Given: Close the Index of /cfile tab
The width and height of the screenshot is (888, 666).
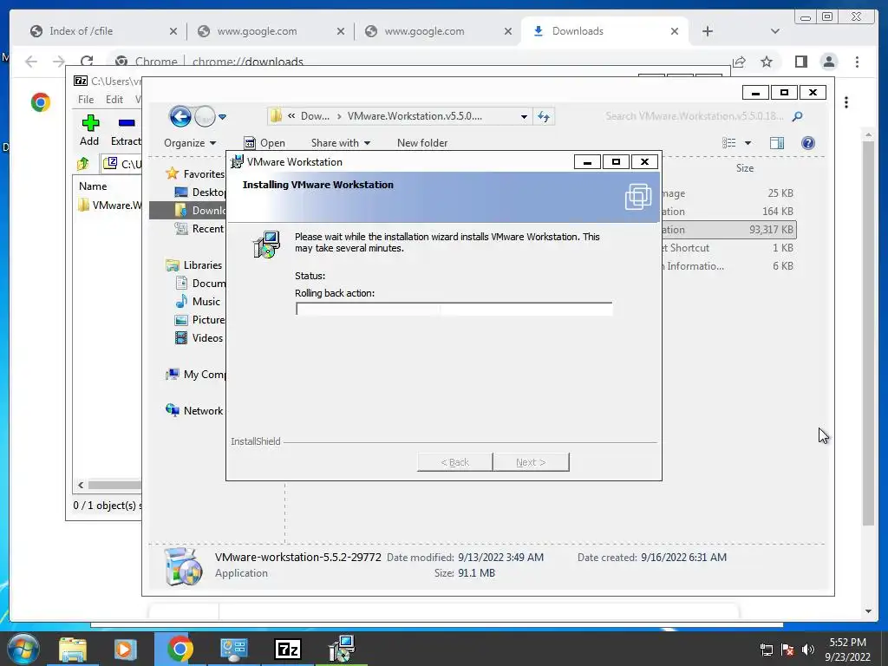Looking at the screenshot, I should pyautogui.click(x=173, y=32).
